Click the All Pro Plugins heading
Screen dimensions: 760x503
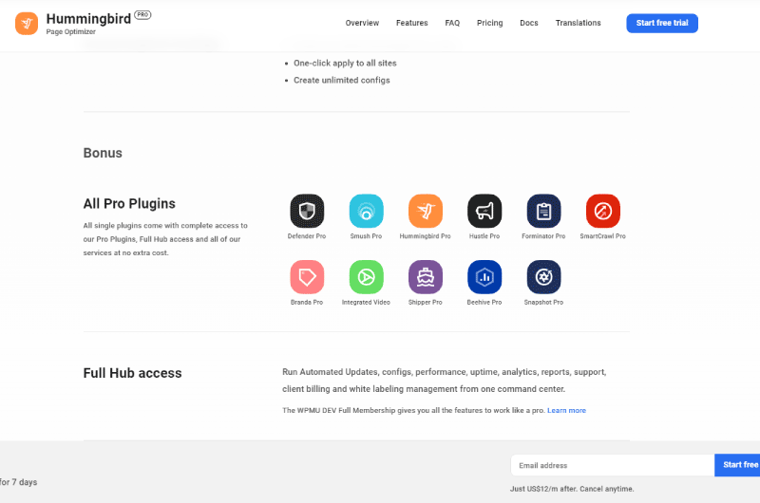129,204
